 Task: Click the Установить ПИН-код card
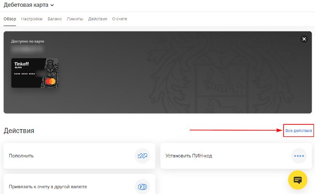pos(236,156)
